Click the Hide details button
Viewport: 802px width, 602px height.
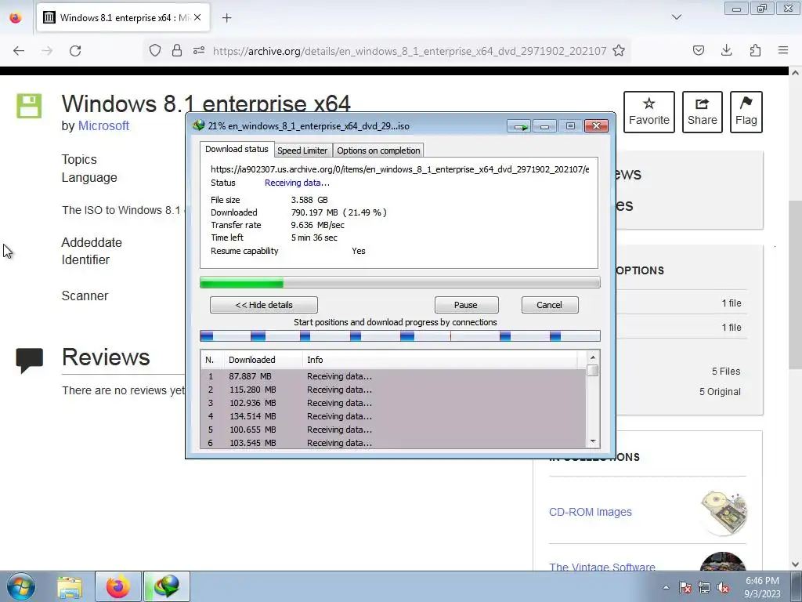point(264,305)
